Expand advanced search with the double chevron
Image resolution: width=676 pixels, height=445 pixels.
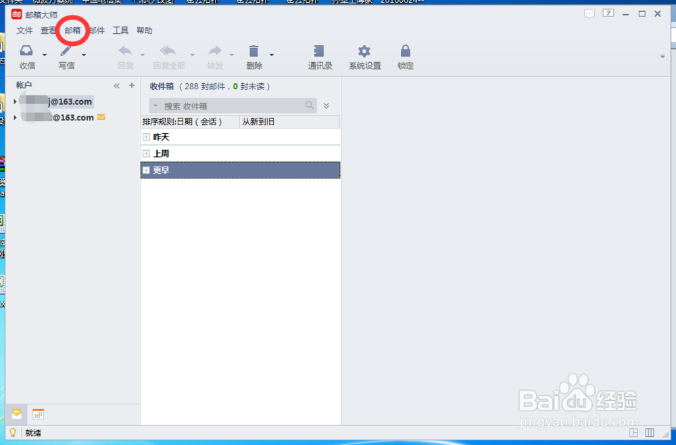pos(326,106)
